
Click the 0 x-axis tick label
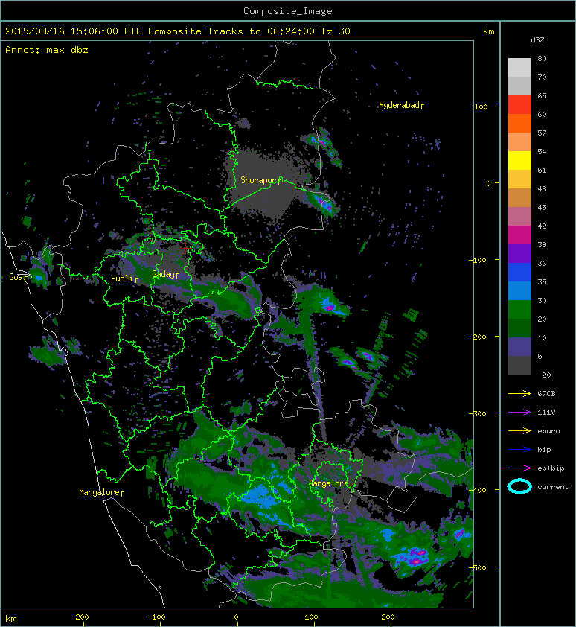coord(236,617)
